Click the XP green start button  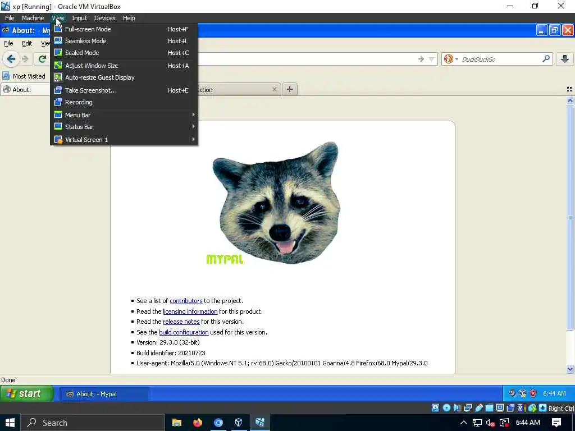(x=27, y=393)
